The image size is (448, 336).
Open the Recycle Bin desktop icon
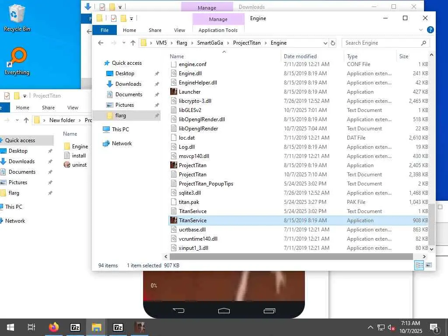coord(17,17)
